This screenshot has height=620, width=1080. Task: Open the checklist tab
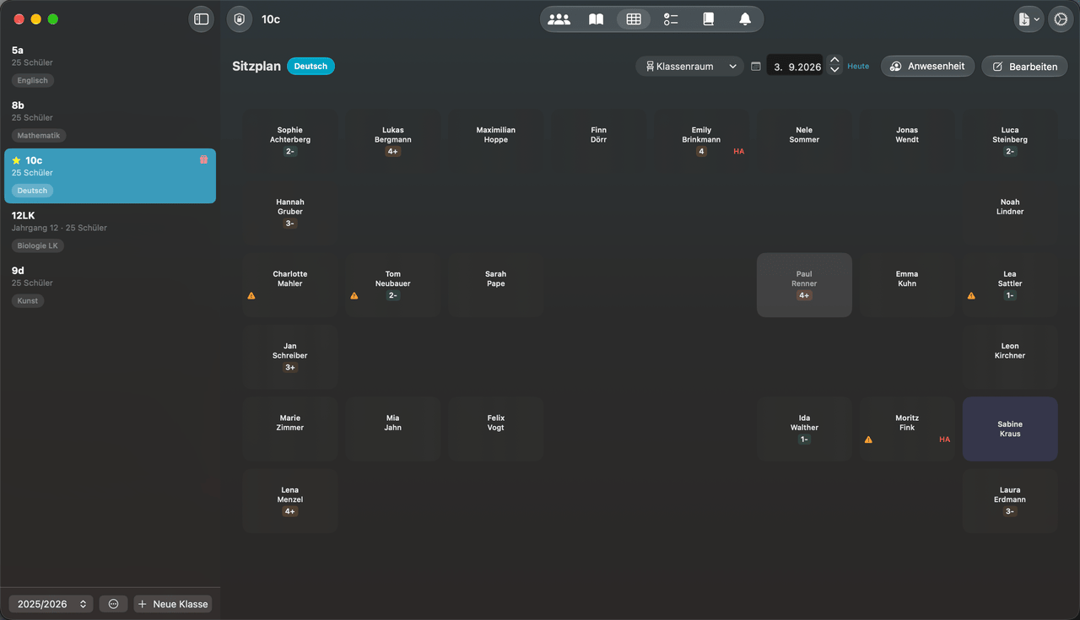(x=671, y=19)
